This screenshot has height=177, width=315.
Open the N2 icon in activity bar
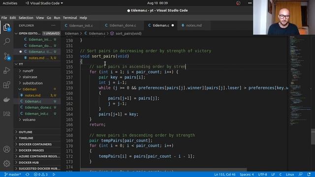click(6, 114)
